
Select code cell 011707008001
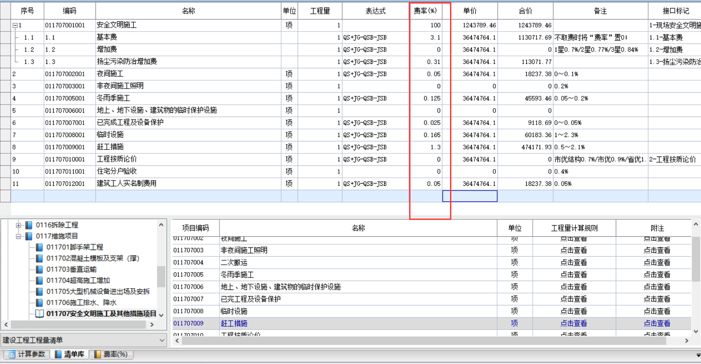click(x=70, y=135)
